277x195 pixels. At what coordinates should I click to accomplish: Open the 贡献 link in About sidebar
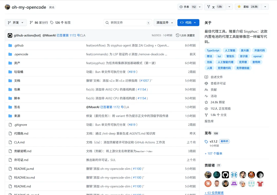(214, 90)
